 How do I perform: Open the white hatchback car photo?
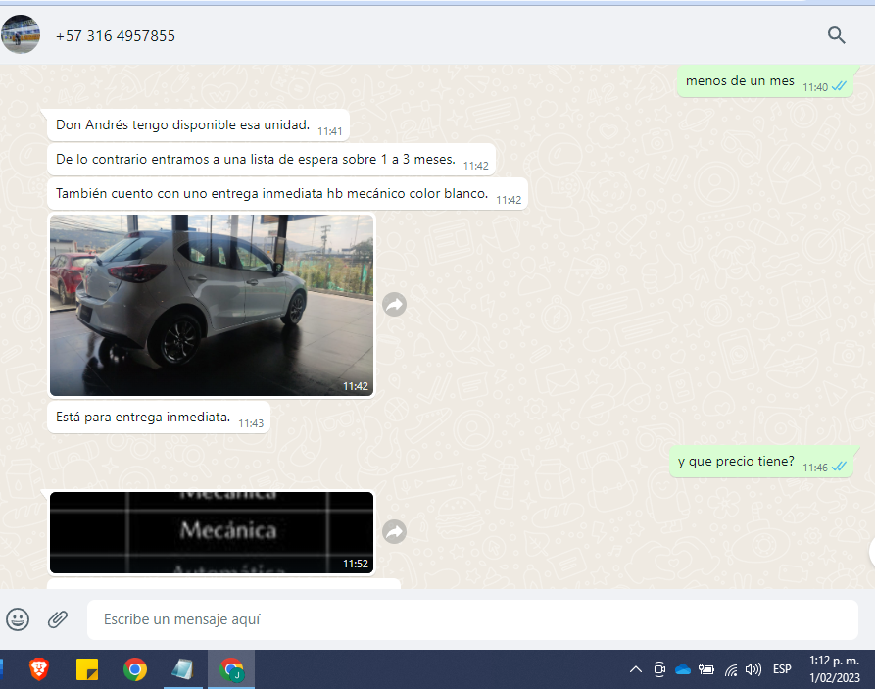(212, 306)
